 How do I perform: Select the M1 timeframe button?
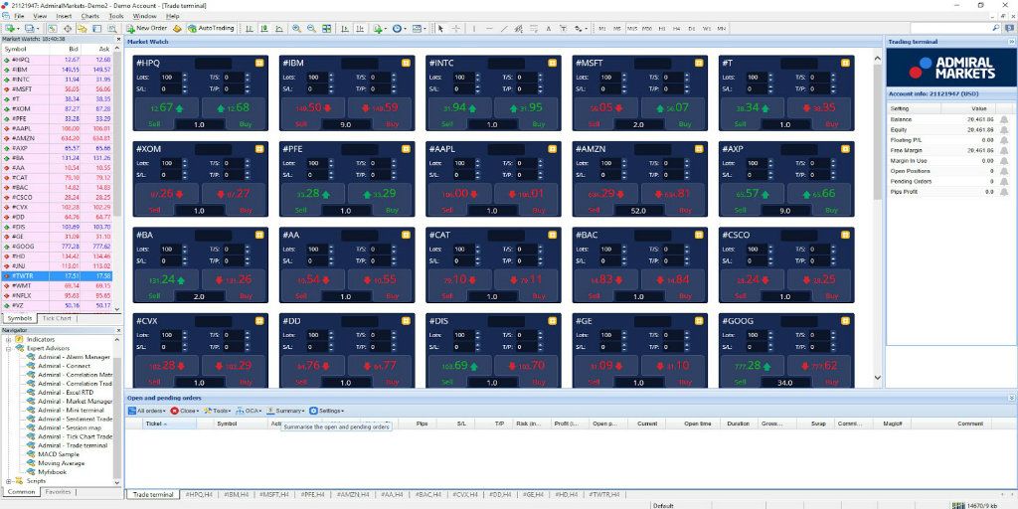pyautogui.click(x=601, y=29)
